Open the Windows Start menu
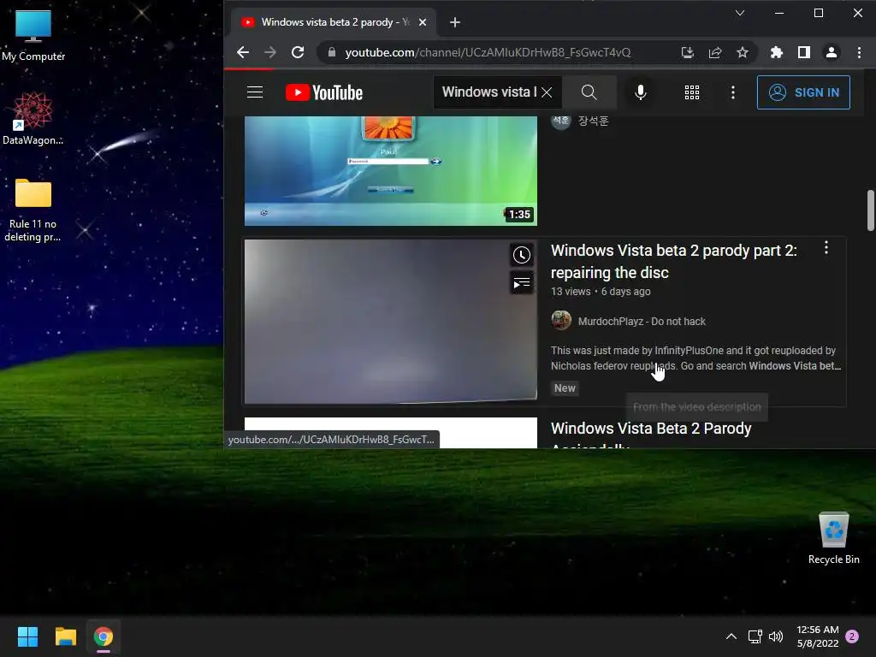Screen dimensions: 876x657 point(27,636)
